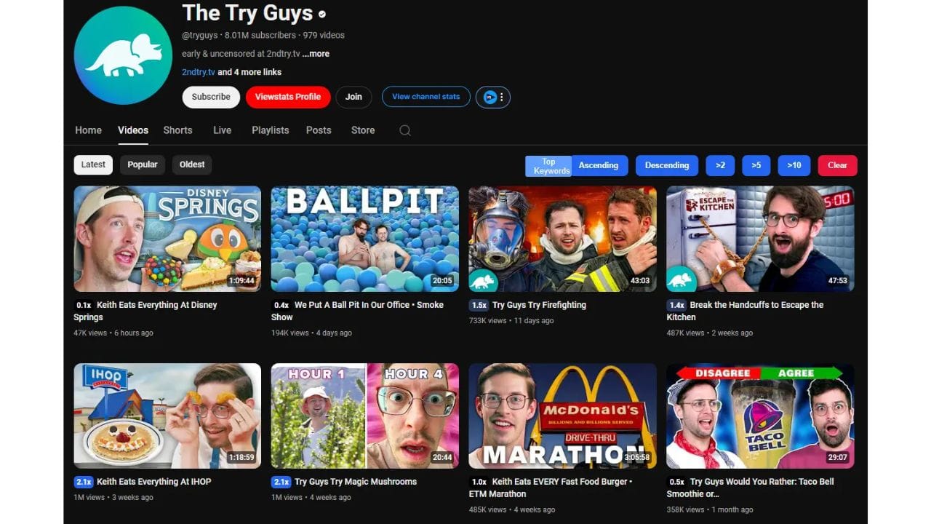The image size is (931, 524).
Task: Click the verified badge next to The Try Guys
Action: pyautogui.click(x=322, y=14)
